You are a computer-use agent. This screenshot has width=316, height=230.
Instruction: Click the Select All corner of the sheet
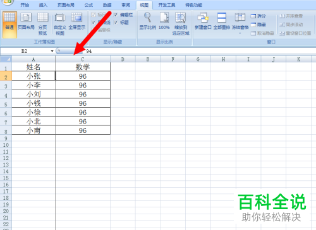tap(6, 59)
